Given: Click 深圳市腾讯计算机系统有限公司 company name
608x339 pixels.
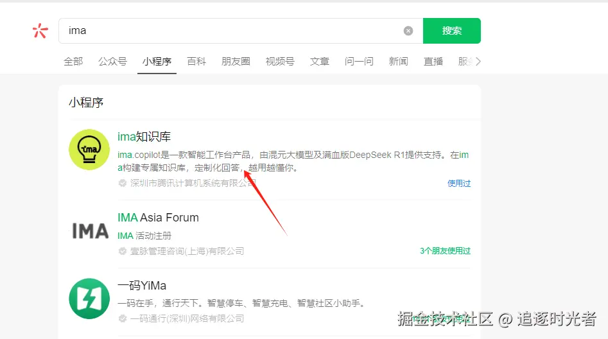Looking at the screenshot, I should tap(193, 183).
